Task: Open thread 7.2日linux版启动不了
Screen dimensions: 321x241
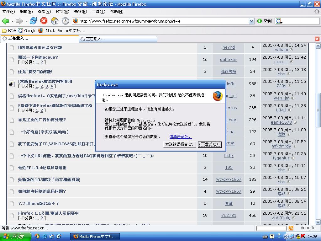Action: [39, 203]
